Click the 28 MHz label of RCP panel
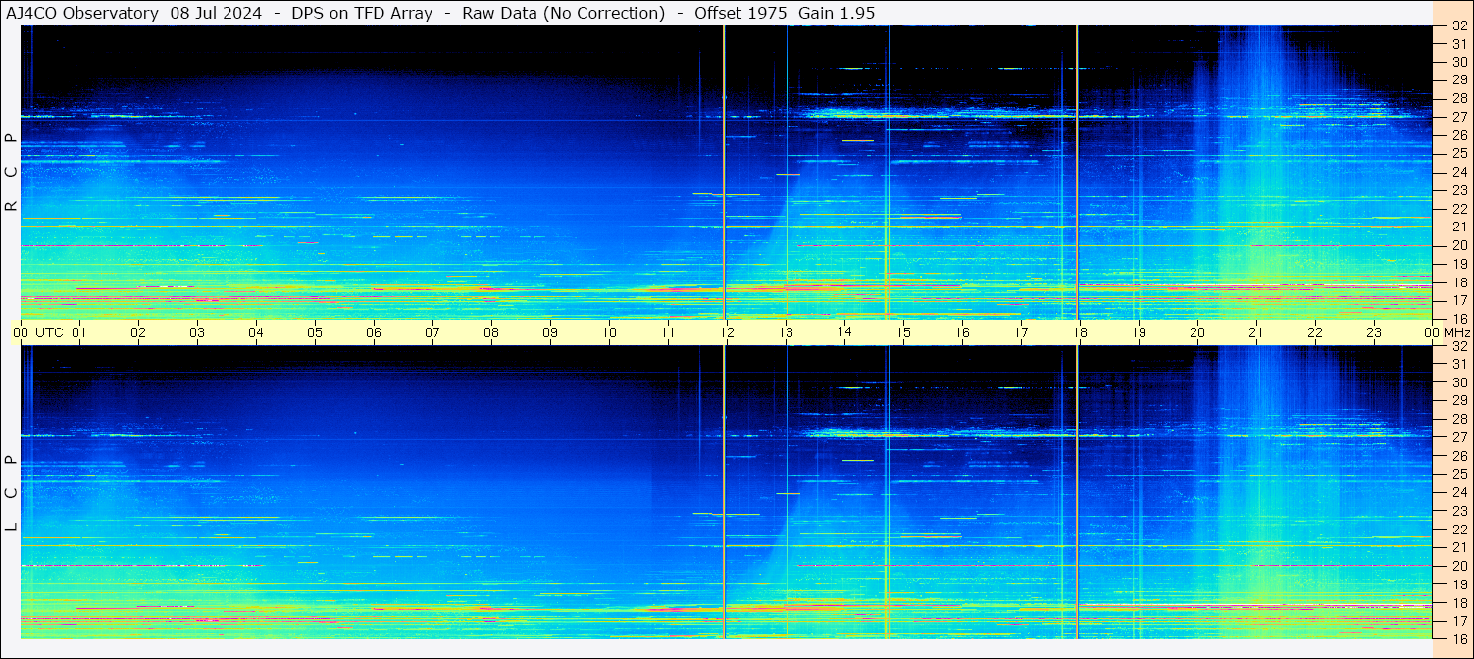 tap(1458, 98)
